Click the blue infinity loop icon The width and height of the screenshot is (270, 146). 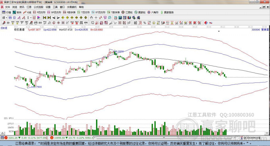[211, 23]
